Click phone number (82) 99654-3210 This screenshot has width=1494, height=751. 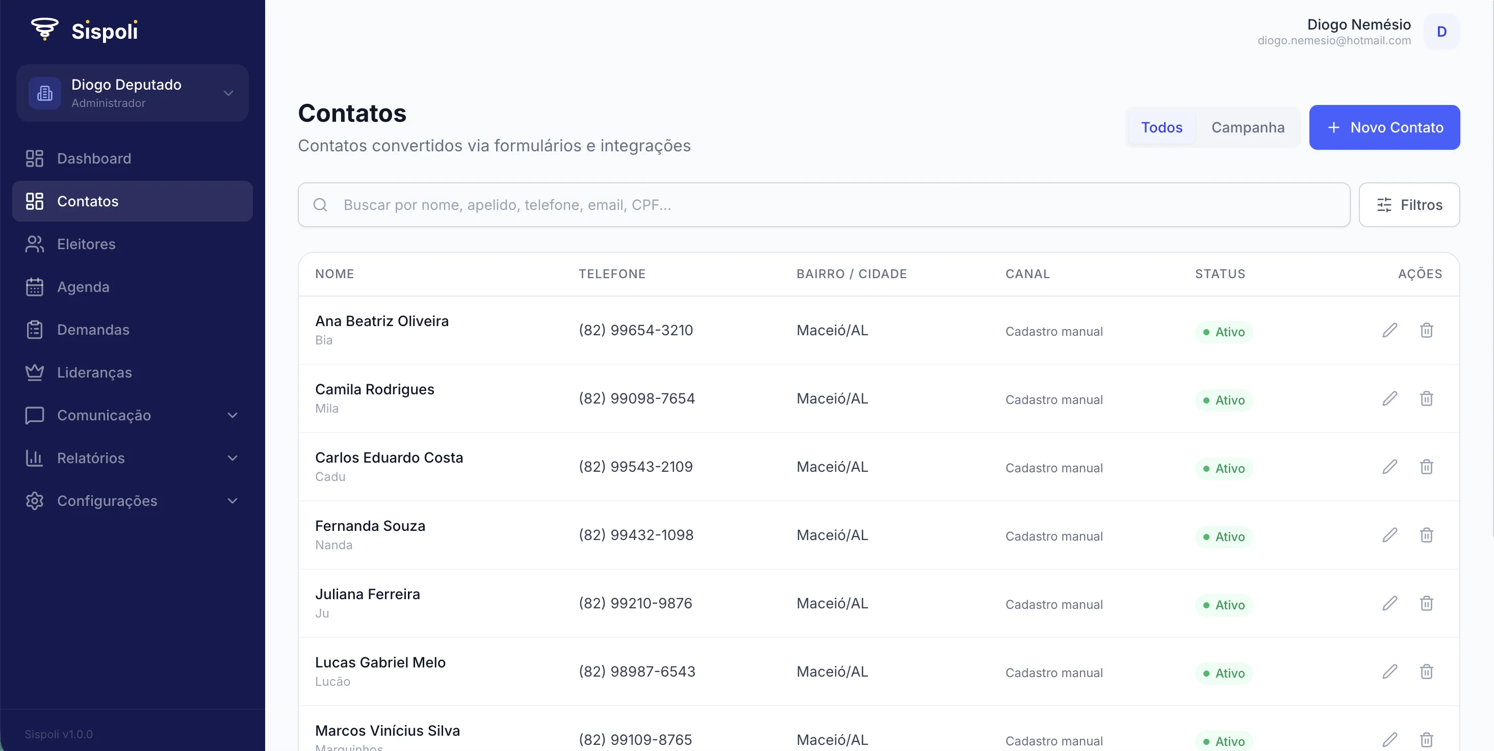pos(636,330)
